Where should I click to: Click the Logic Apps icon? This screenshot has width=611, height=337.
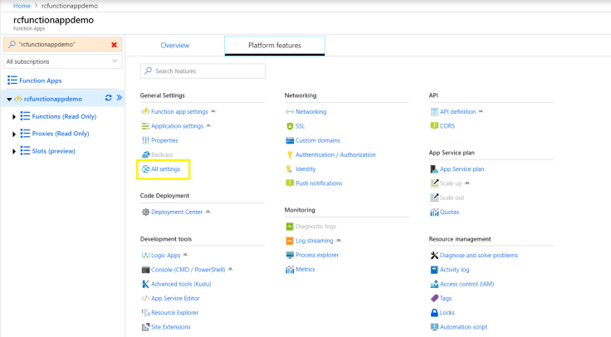pyautogui.click(x=145, y=255)
